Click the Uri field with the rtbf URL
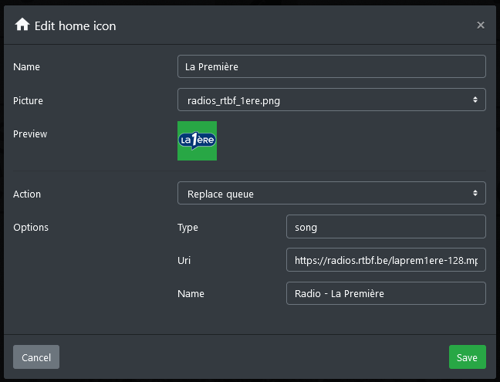Image resolution: width=500 pixels, height=382 pixels. pyautogui.click(x=386, y=260)
